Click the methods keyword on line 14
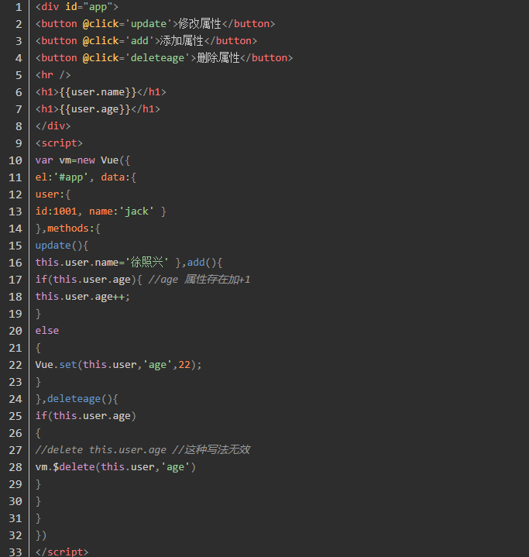 (x=70, y=229)
